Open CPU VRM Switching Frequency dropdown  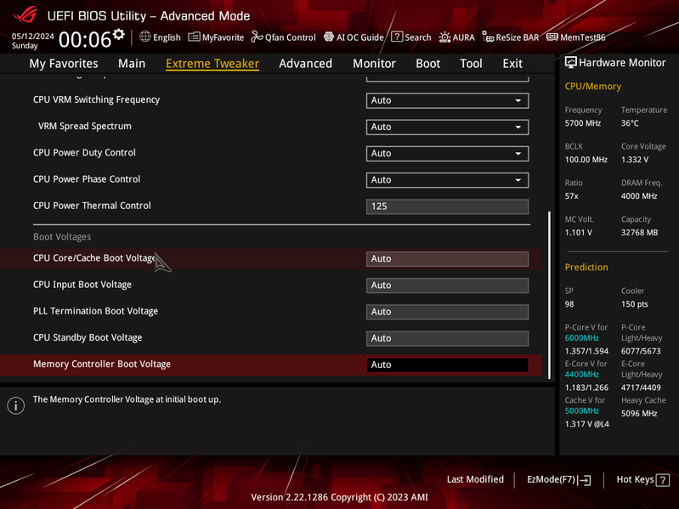447,100
